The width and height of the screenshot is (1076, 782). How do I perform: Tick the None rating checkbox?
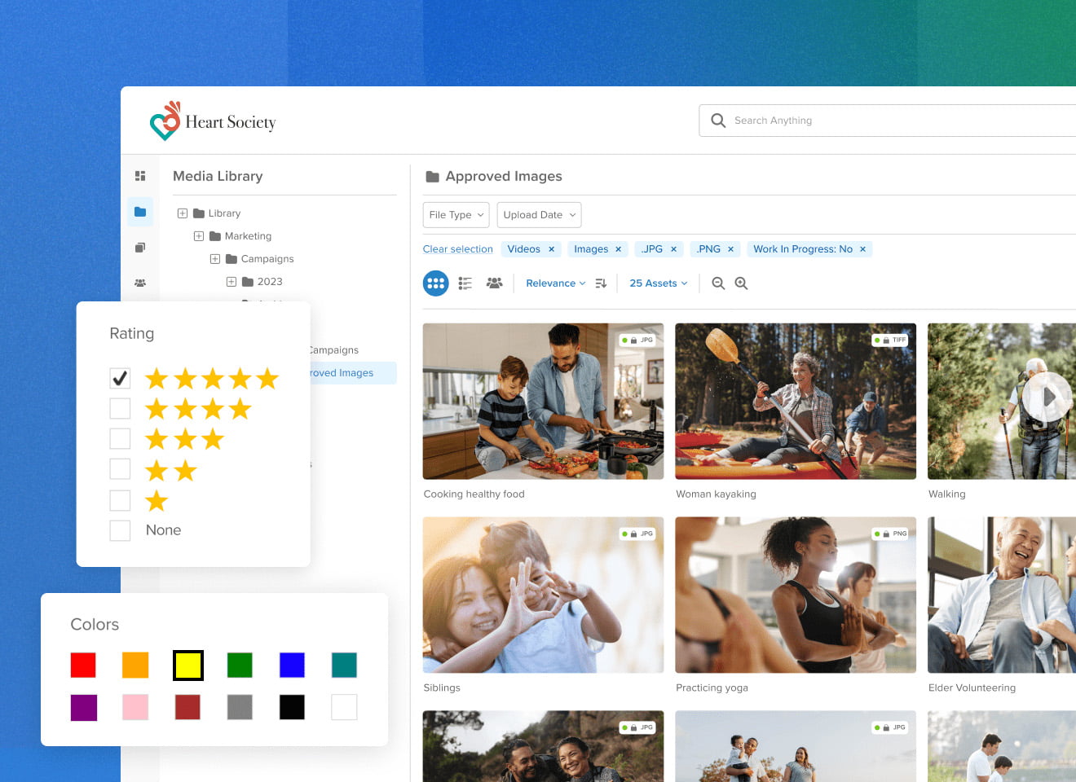click(x=120, y=530)
